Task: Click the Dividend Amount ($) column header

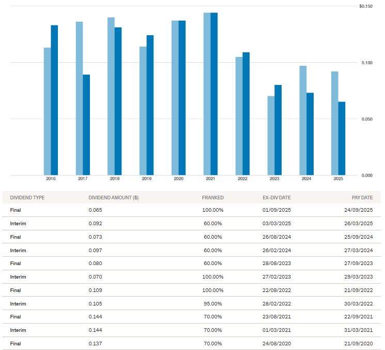Action: pyautogui.click(x=114, y=198)
